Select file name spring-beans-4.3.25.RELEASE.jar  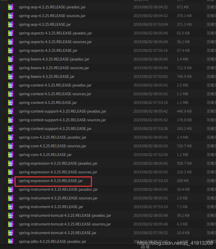[x=47, y=77]
